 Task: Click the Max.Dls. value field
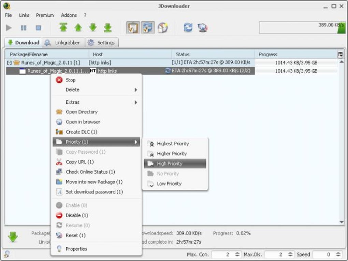(276, 254)
